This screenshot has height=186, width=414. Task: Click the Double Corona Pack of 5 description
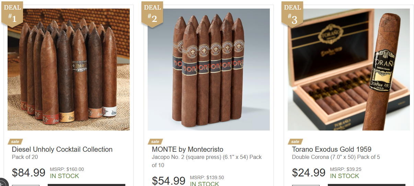pos(336,157)
